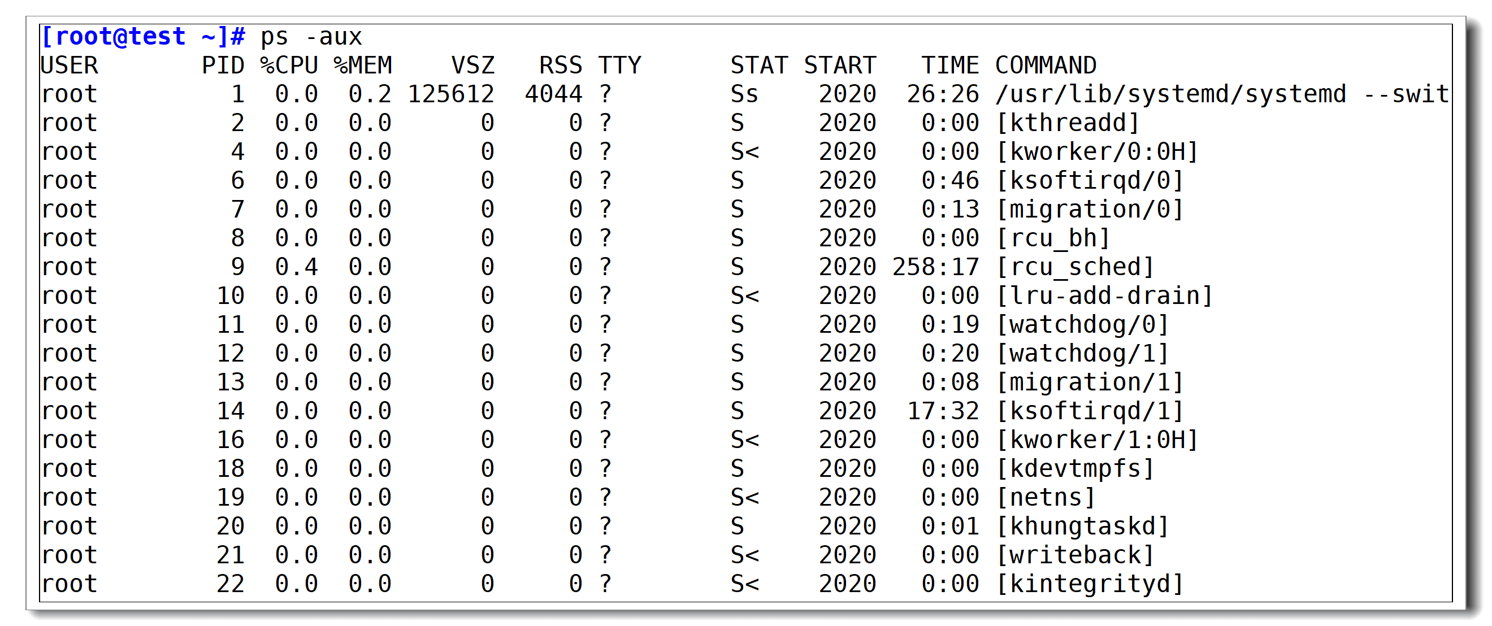The width and height of the screenshot is (1492, 626).
Task: Click the [root@test ~]# shell prompt
Action: click(144, 37)
